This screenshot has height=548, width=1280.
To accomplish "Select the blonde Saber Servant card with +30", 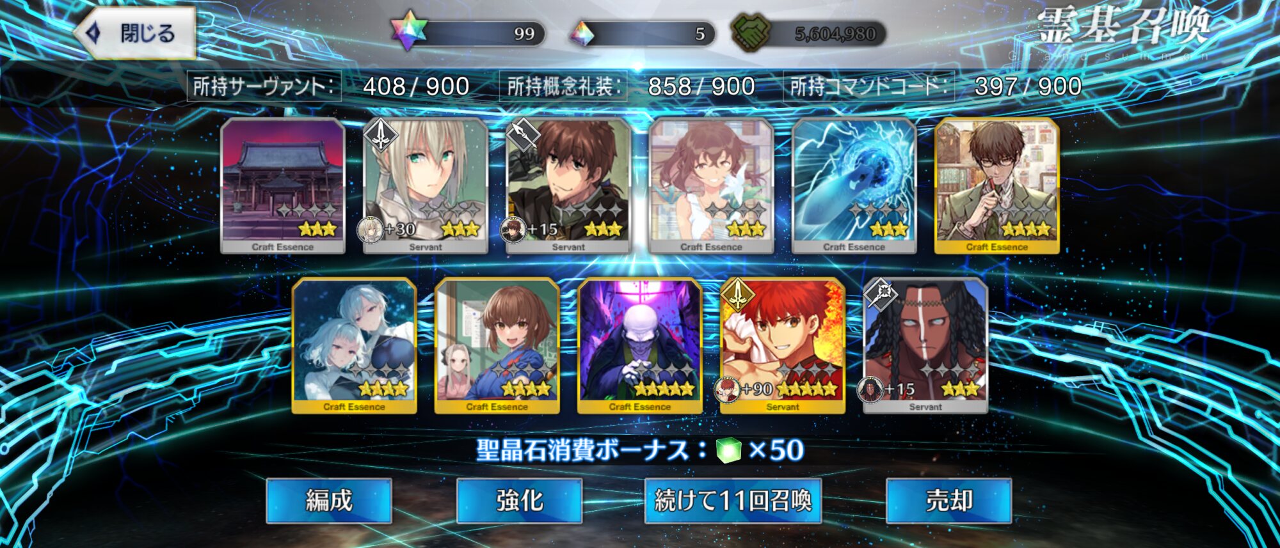I will [x=426, y=186].
